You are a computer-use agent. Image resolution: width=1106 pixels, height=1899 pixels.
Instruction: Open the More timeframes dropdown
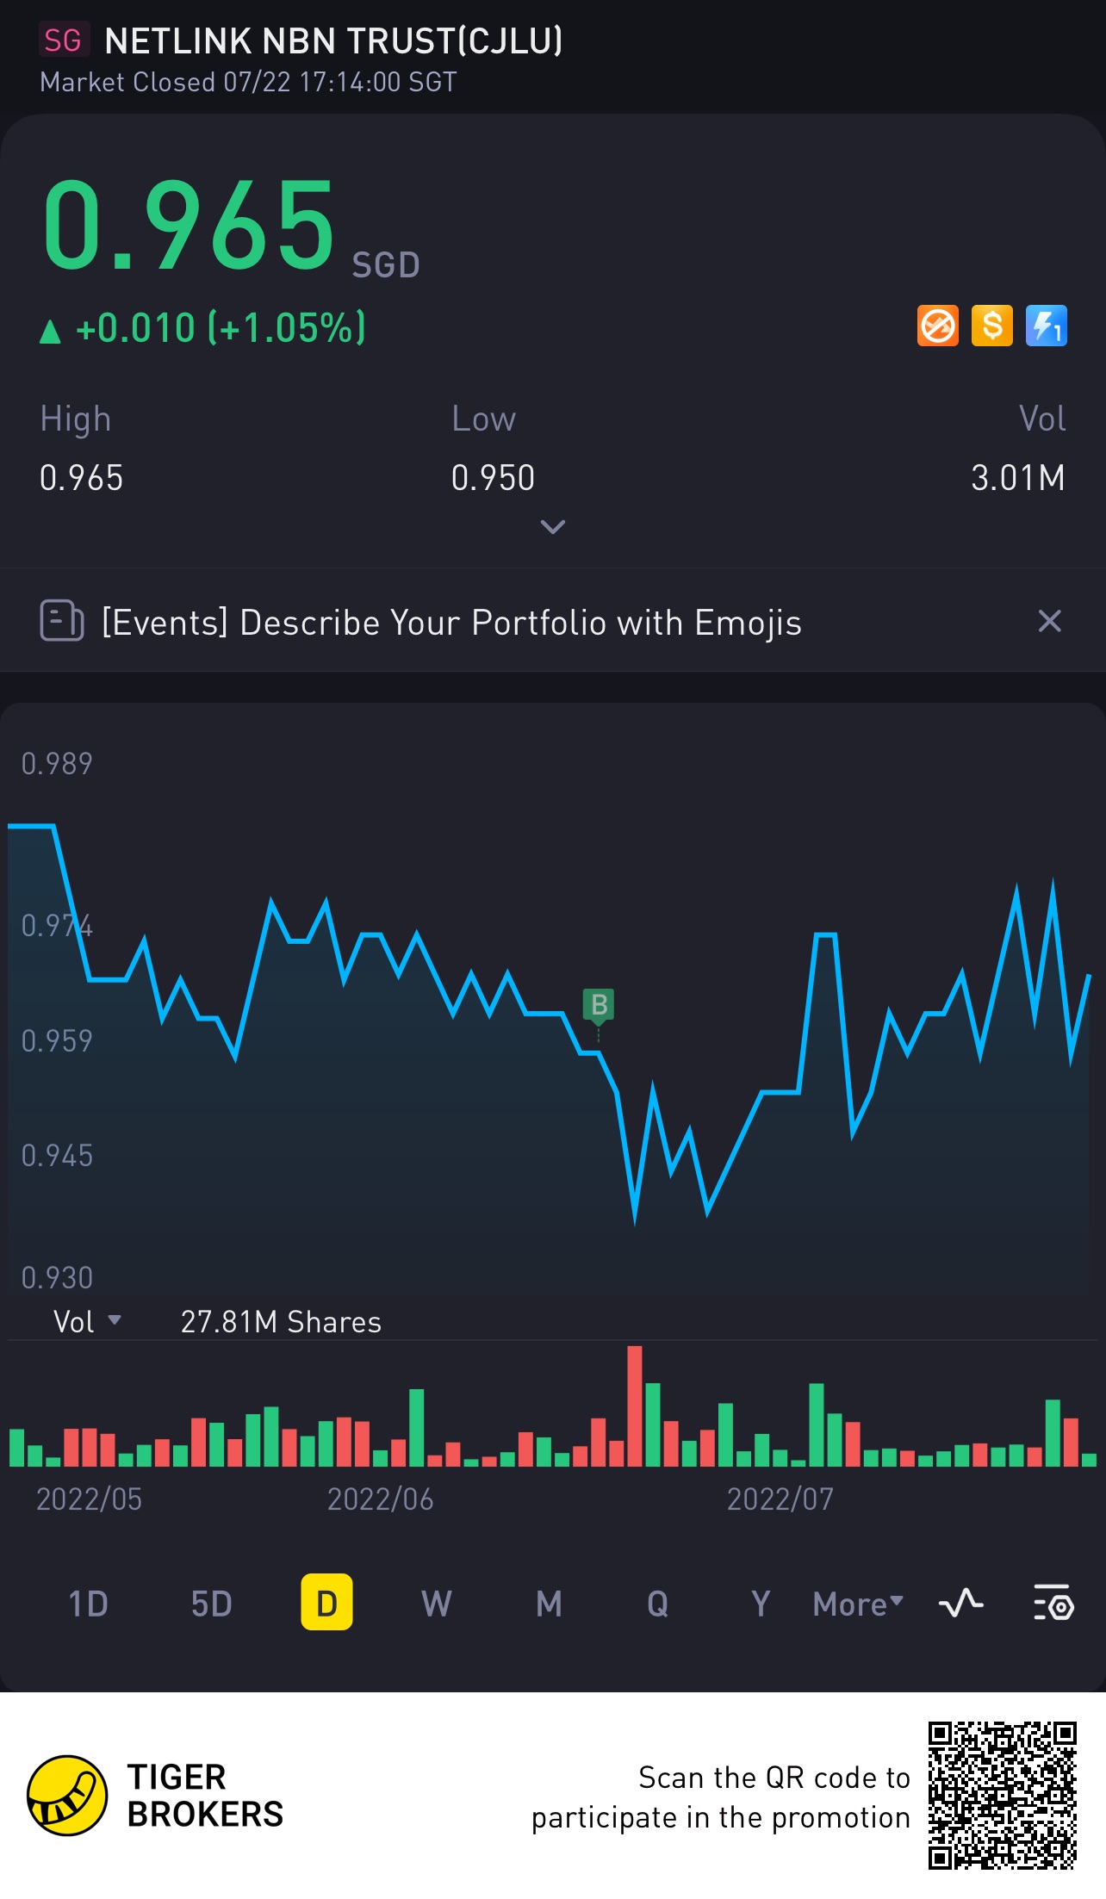[858, 1604]
